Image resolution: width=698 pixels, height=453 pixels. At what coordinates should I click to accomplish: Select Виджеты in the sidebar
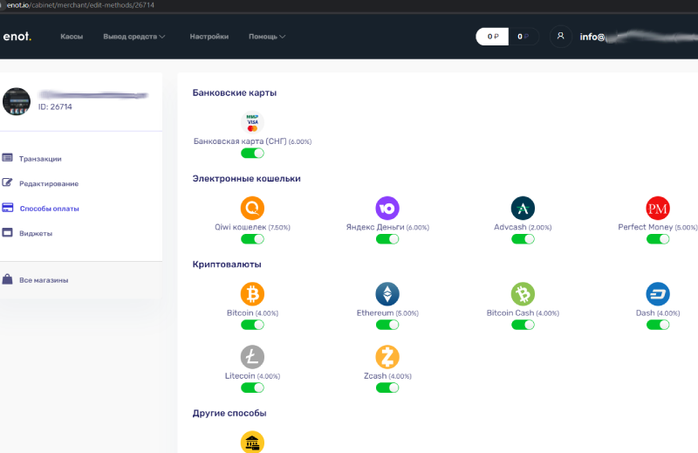[36, 233]
